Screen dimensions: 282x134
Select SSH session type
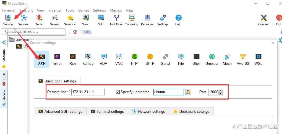[41, 60]
